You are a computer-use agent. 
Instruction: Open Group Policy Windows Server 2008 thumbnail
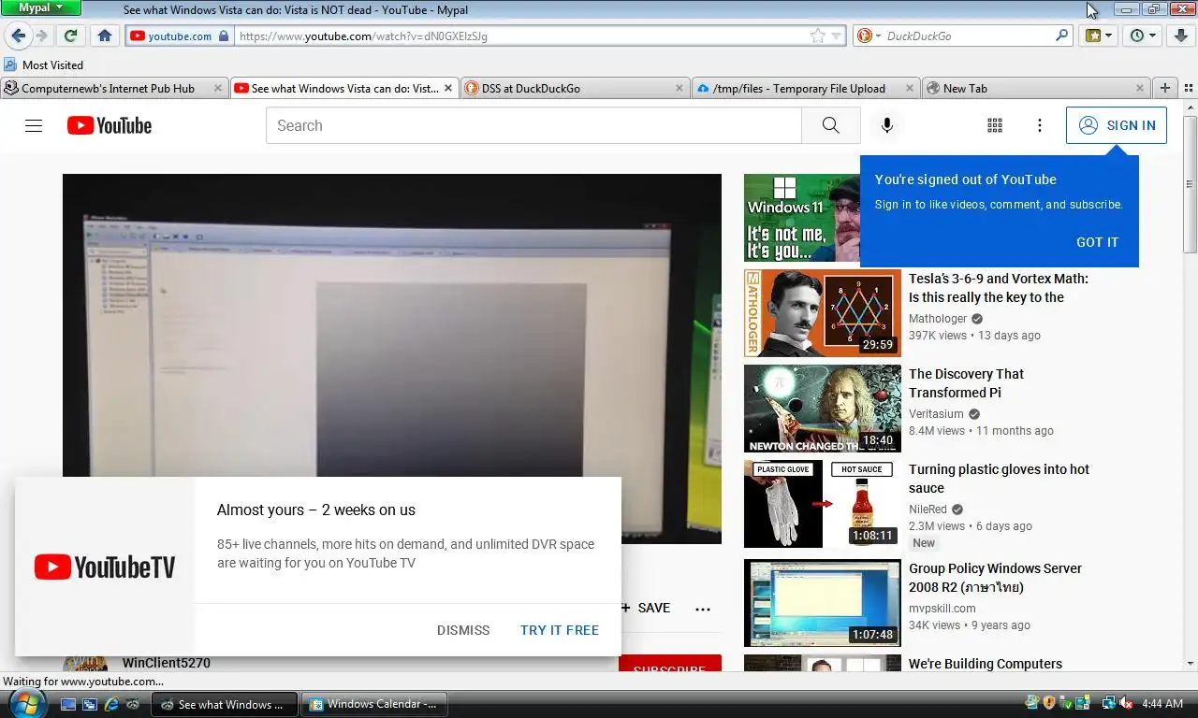(x=823, y=603)
